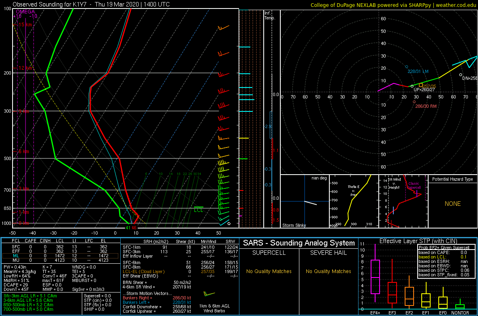The width and height of the screenshot is (478, 316).
Task: Click No Quality Matches under SUPERCELL
Action: tap(269, 271)
